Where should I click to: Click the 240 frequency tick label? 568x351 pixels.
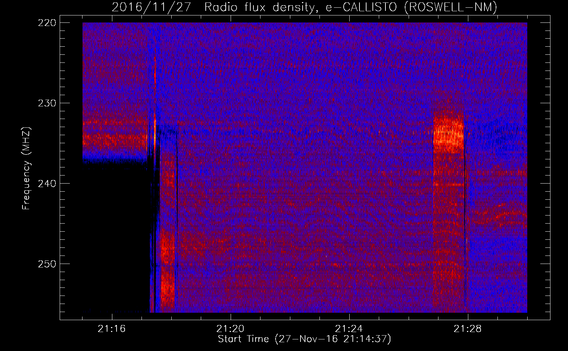point(47,184)
